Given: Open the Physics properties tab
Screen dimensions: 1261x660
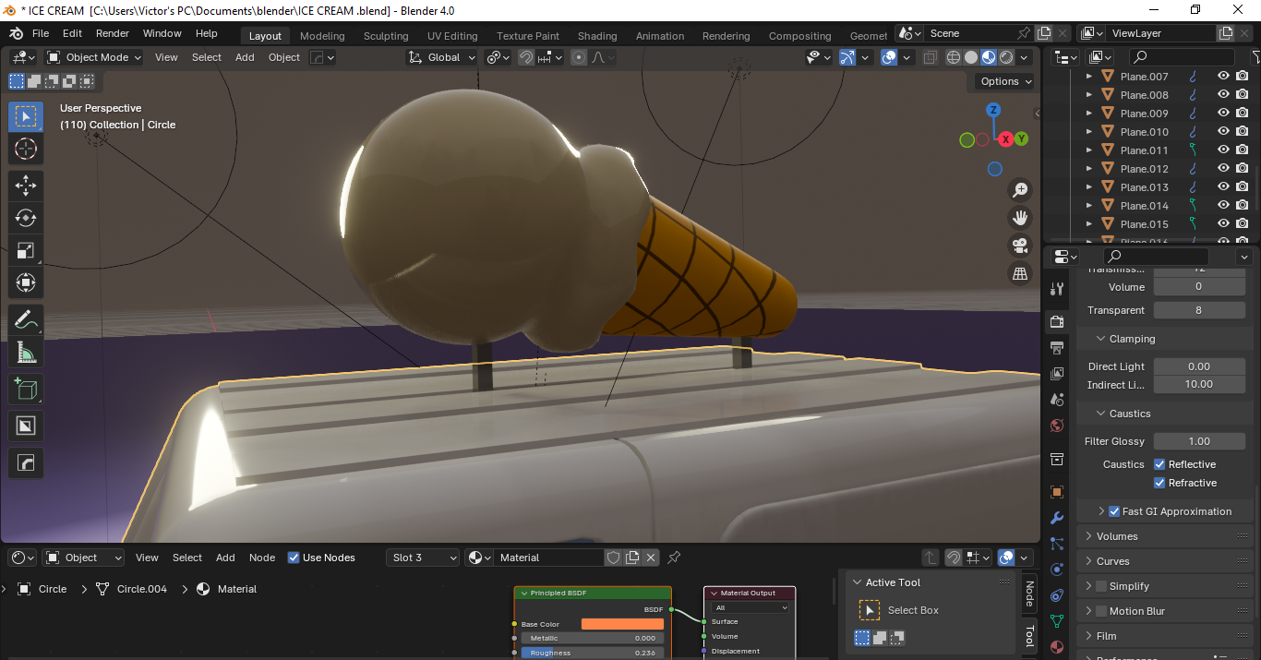Looking at the screenshot, I should pos(1058,570).
